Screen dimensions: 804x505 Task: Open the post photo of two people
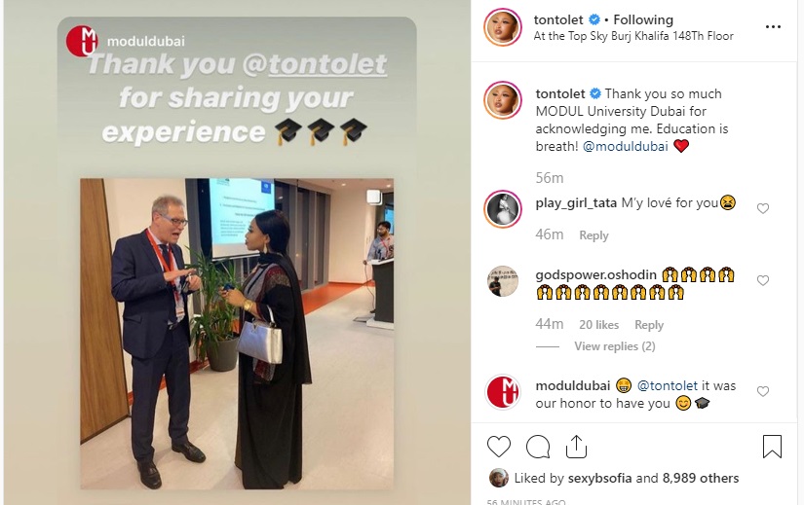[237, 334]
